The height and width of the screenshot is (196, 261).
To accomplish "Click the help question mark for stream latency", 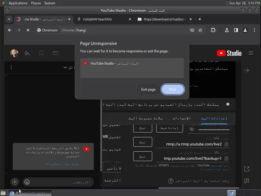I will [171, 181].
